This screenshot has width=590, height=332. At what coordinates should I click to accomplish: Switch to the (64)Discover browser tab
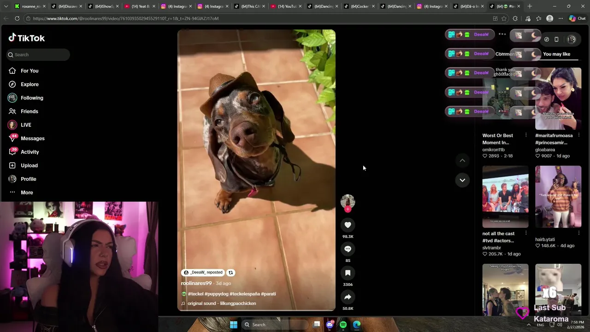coord(67,6)
